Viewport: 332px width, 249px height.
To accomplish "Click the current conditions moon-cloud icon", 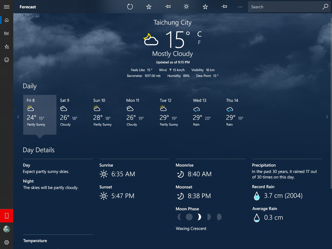I will click(151, 39).
